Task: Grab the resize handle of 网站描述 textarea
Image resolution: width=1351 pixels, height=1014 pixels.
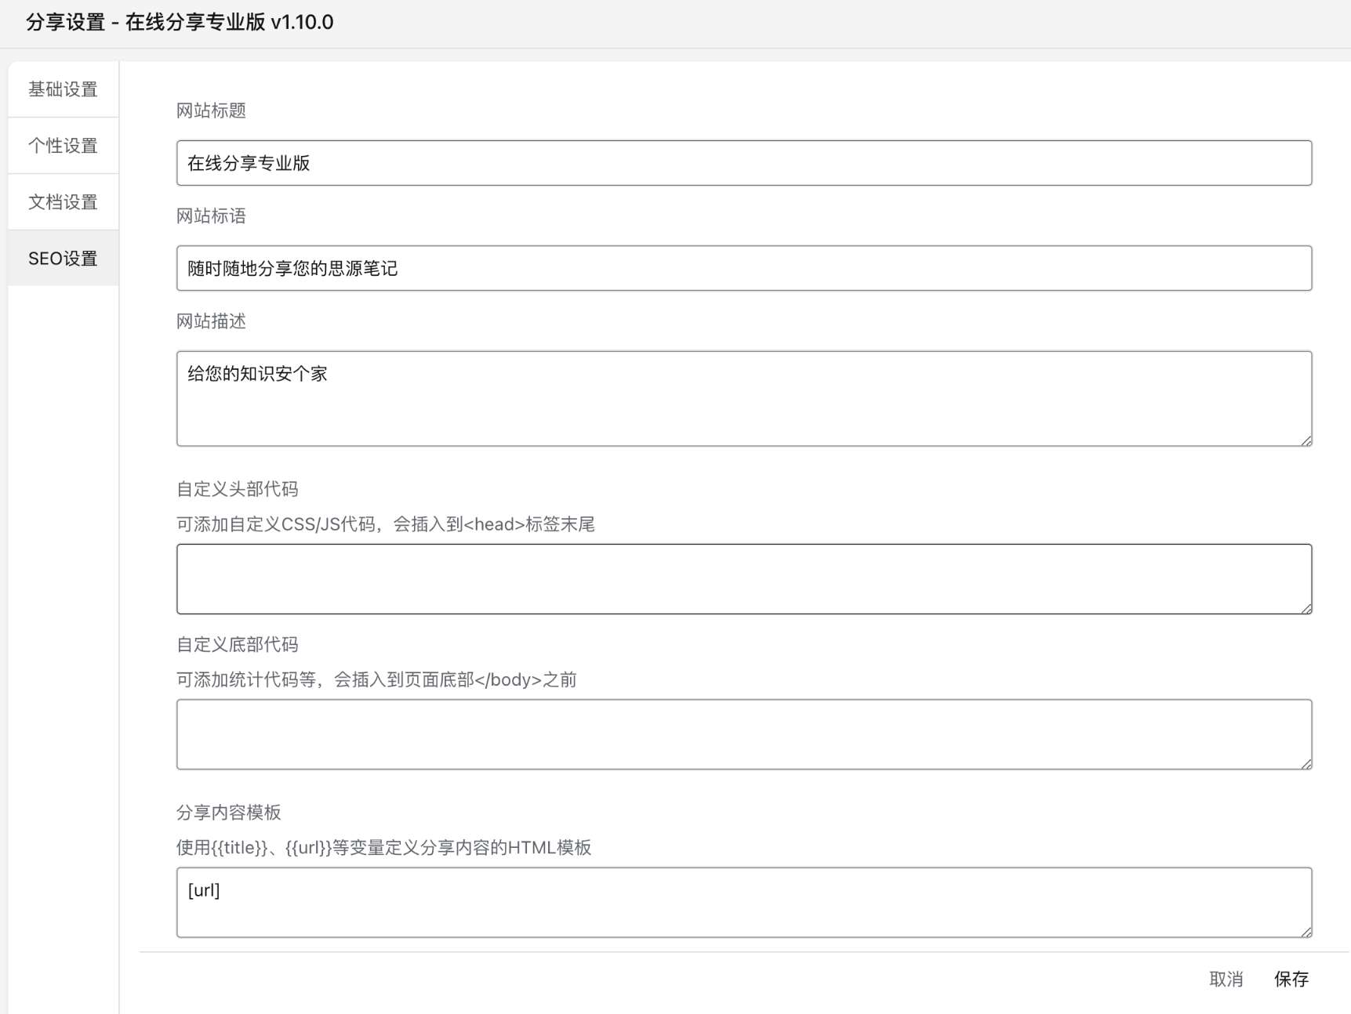Action: click(x=1306, y=441)
